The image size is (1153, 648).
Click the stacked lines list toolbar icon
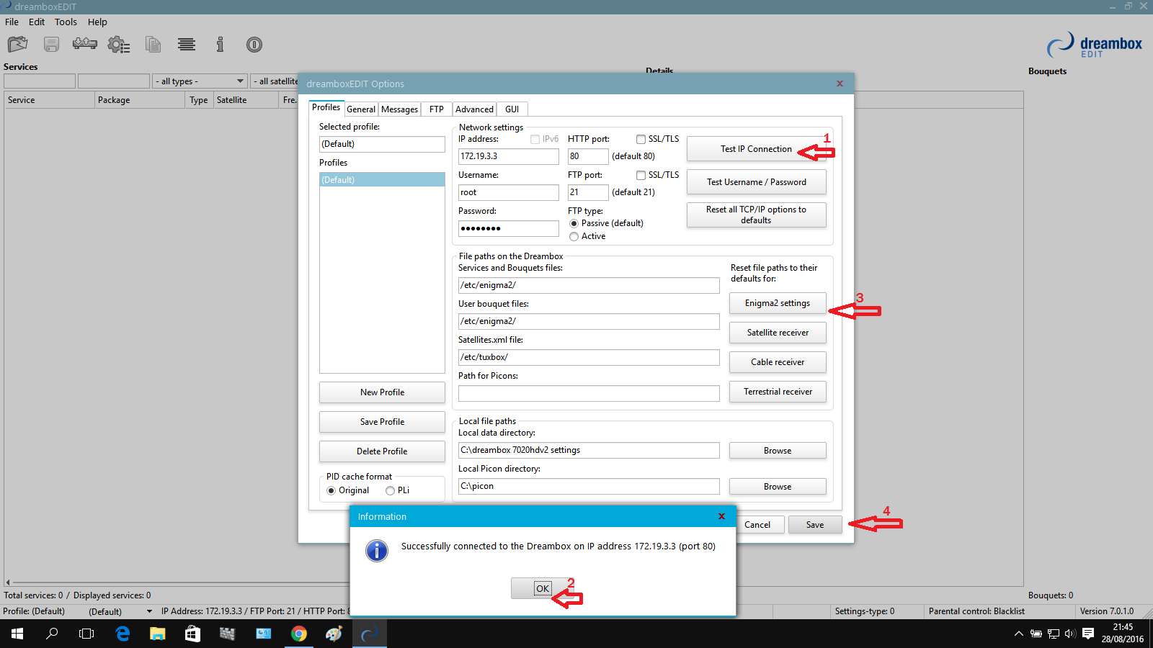pyautogui.click(x=187, y=45)
